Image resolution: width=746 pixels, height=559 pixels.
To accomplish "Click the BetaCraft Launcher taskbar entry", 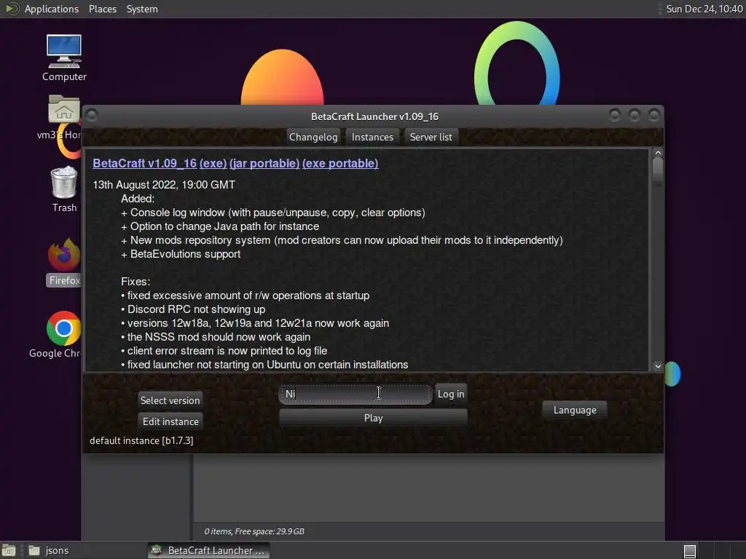I will [208, 550].
